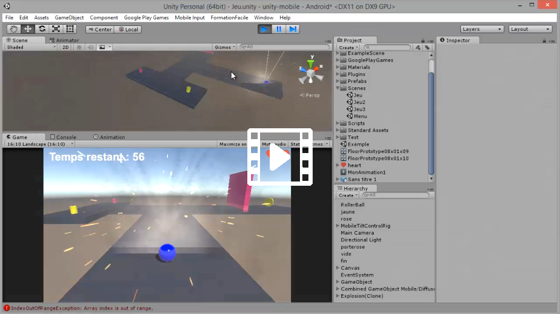Screen dimensions: 560x314
Task: Open the Layers dropdown
Action: [481, 29]
